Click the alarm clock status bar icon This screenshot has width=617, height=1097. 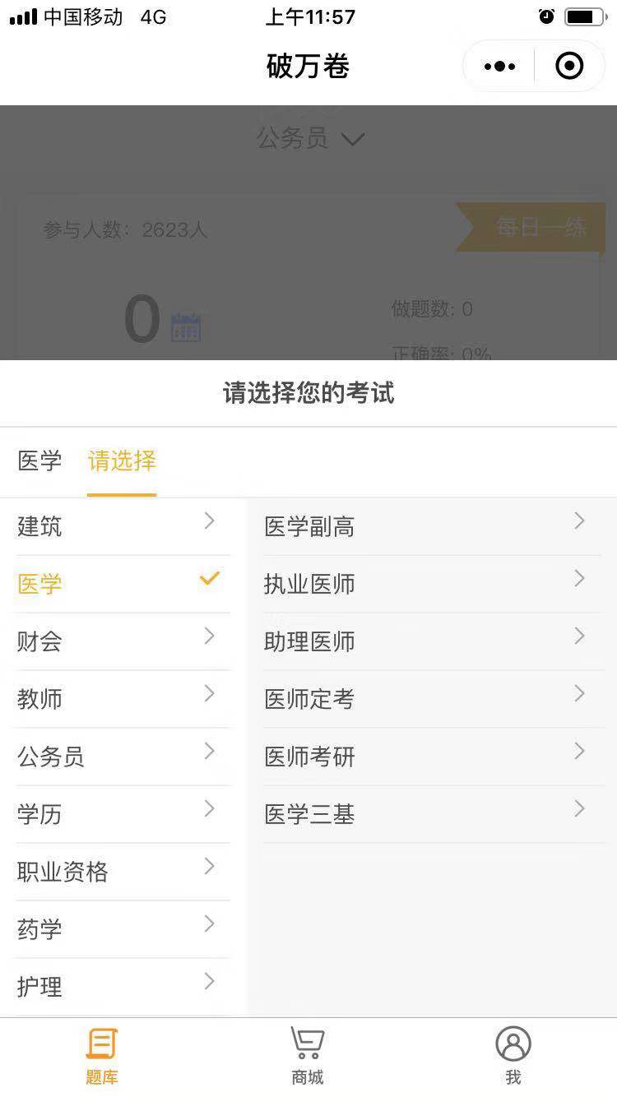(546, 16)
